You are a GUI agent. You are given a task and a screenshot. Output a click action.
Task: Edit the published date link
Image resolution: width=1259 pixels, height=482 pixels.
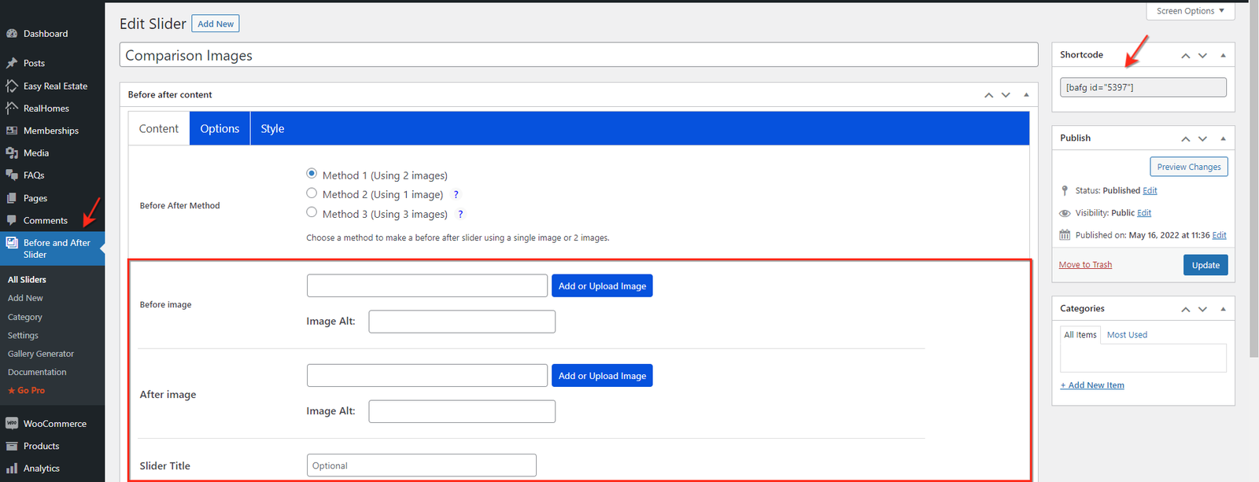pyautogui.click(x=1219, y=235)
